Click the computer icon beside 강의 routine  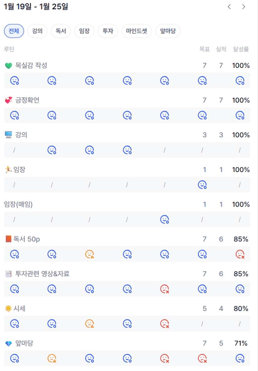tap(8, 135)
